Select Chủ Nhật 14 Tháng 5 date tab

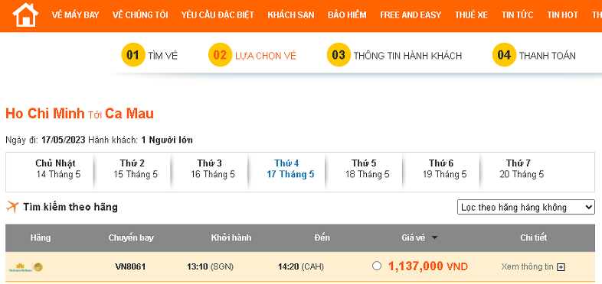tap(58, 169)
